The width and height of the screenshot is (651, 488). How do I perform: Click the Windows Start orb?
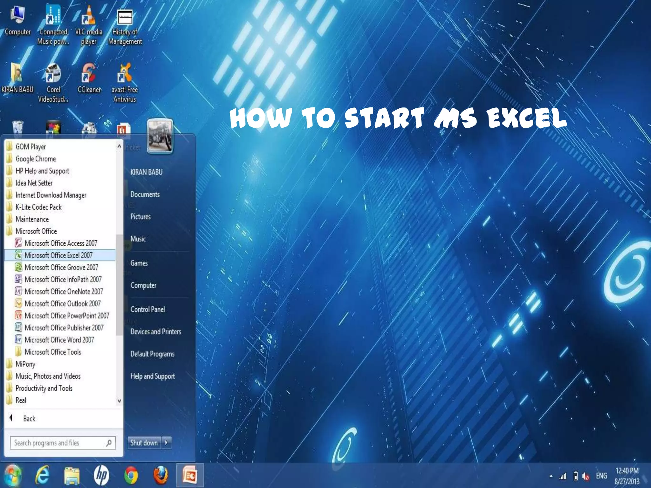(x=12, y=475)
